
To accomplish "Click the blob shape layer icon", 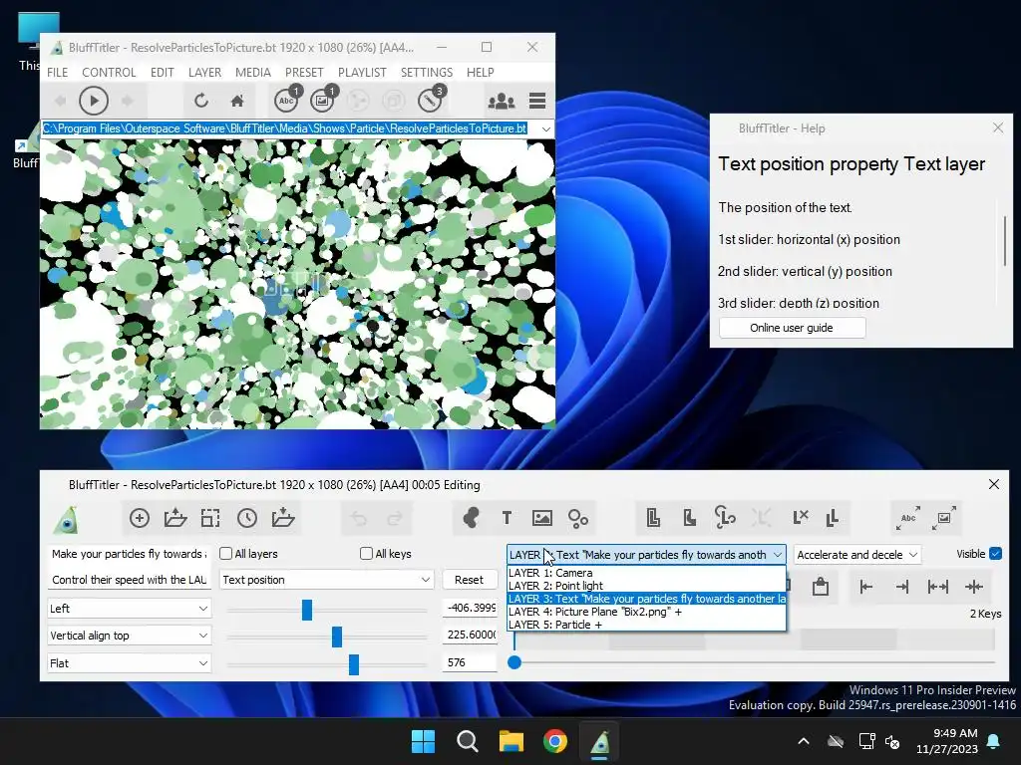I will point(471,518).
